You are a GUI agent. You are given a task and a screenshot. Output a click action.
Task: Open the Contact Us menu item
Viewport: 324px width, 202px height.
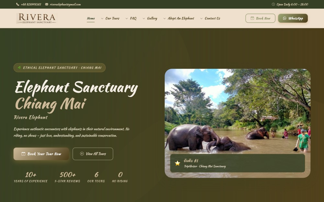[213, 18]
